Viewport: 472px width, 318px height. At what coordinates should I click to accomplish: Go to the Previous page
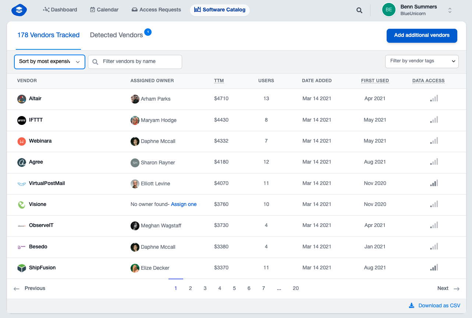coord(29,289)
